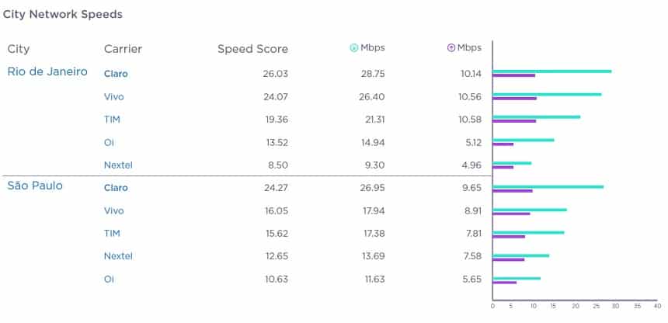The image size is (668, 323).
Task: Click the 26.03 speed score value
Action: click(x=276, y=74)
